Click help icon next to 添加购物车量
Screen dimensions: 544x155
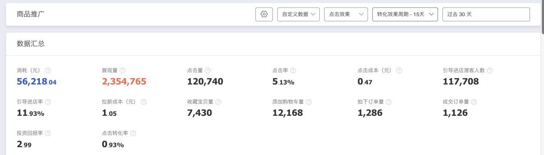tap(309, 102)
